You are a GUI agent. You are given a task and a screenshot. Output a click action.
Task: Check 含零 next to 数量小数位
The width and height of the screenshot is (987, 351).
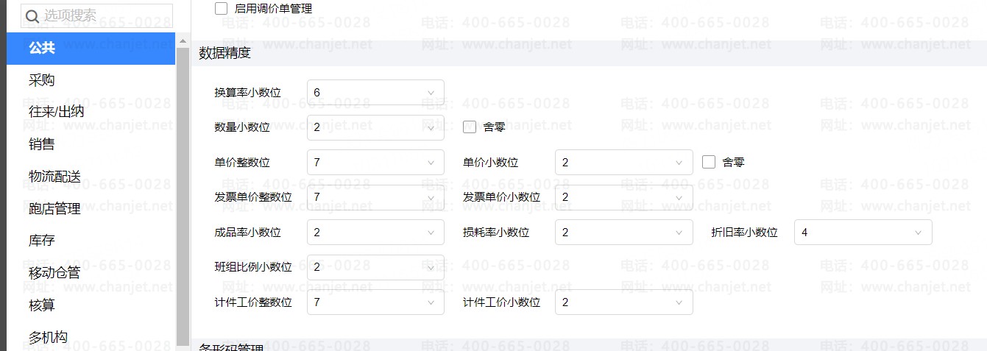pyautogui.click(x=470, y=127)
